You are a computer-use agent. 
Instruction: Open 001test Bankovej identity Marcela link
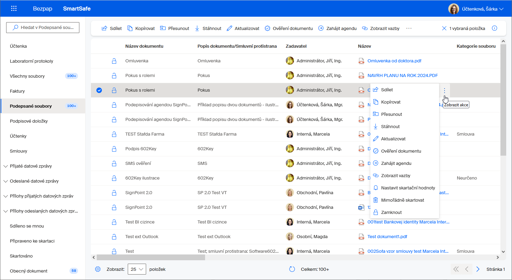point(408,222)
